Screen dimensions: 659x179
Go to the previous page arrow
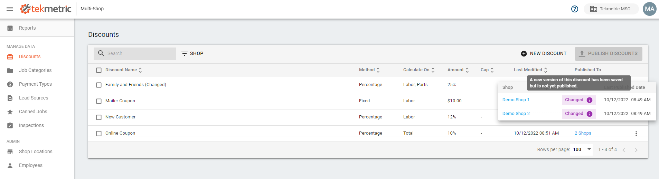(x=624, y=150)
